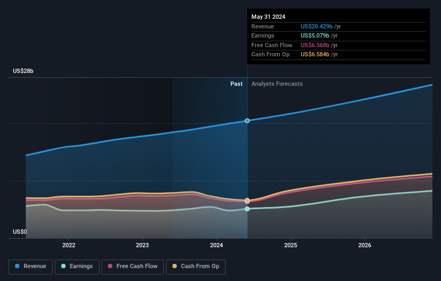Select the 2023 x-axis label
Image resolution: width=441 pixels, height=281 pixels.
pyautogui.click(x=142, y=246)
